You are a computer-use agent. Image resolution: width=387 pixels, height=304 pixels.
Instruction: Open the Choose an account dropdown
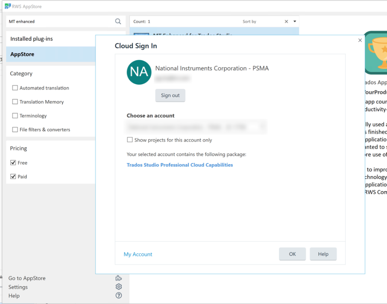(x=197, y=127)
